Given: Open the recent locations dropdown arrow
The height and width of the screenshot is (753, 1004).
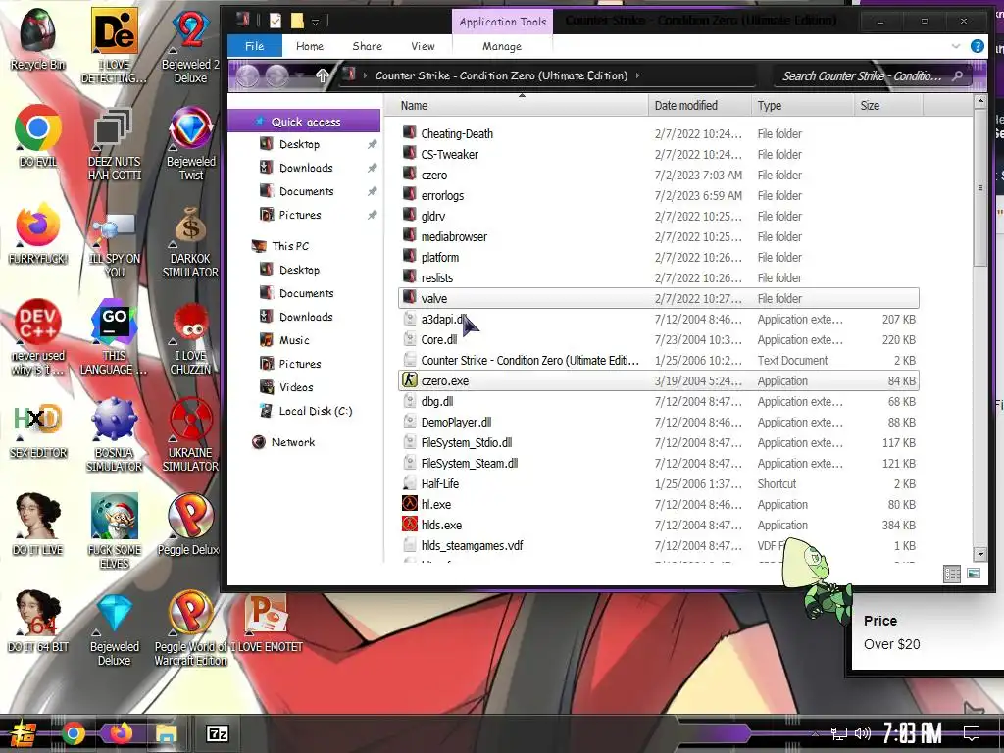Looking at the screenshot, I should [300, 76].
